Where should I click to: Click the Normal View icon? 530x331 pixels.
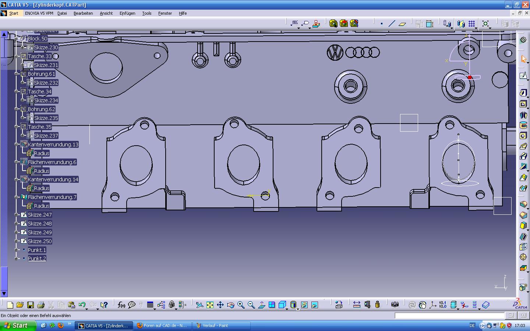261,305
